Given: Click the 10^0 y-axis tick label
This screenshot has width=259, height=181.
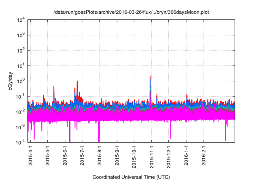Looking at the screenshot, I should [21, 81].
